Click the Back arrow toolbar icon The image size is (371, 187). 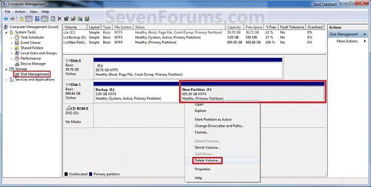[x=5, y=19]
